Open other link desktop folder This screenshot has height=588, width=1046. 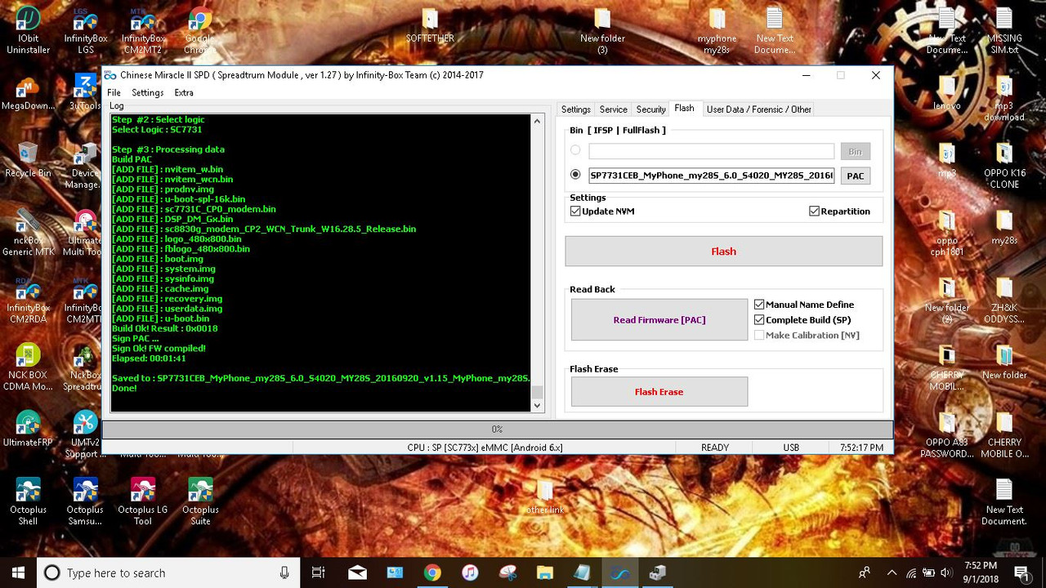(544, 497)
